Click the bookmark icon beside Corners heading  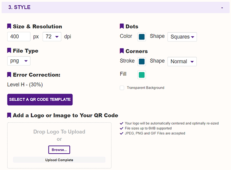122,51
